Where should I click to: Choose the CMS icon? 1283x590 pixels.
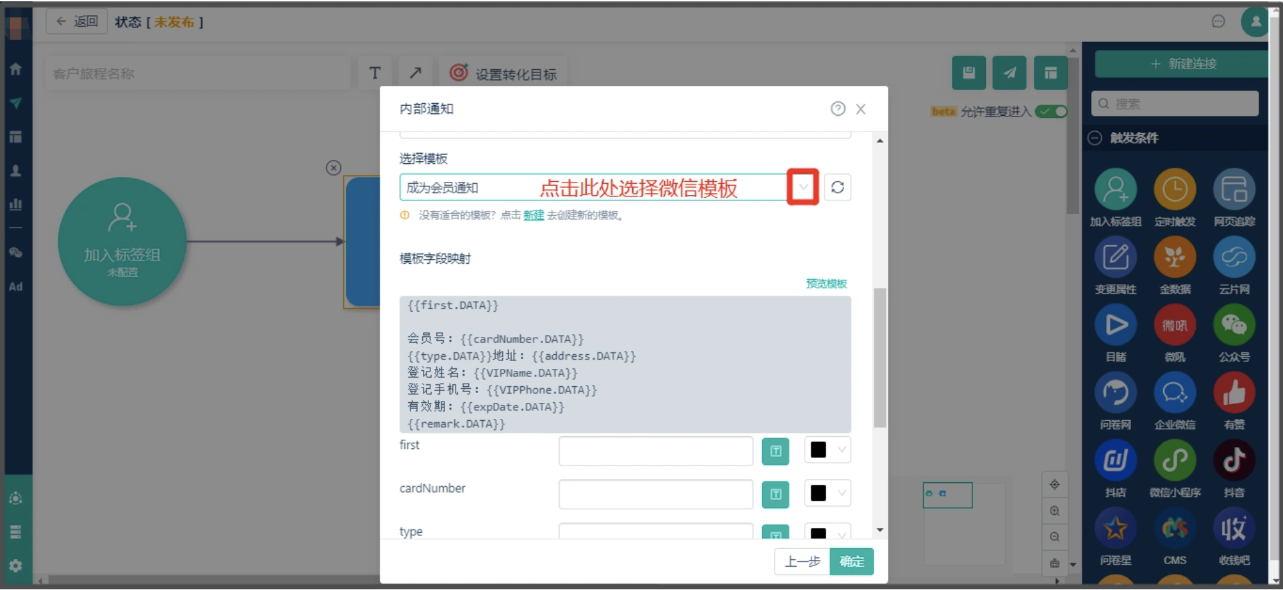click(x=1174, y=529)
